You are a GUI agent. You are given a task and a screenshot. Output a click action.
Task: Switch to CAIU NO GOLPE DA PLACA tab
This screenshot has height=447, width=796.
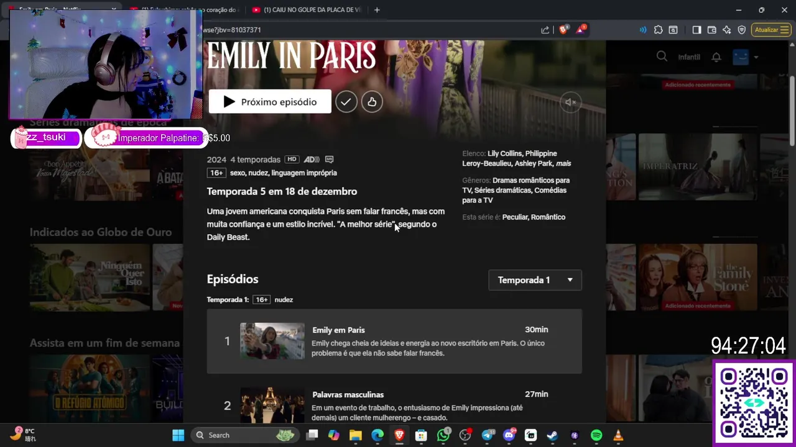(x=307, y=10)
